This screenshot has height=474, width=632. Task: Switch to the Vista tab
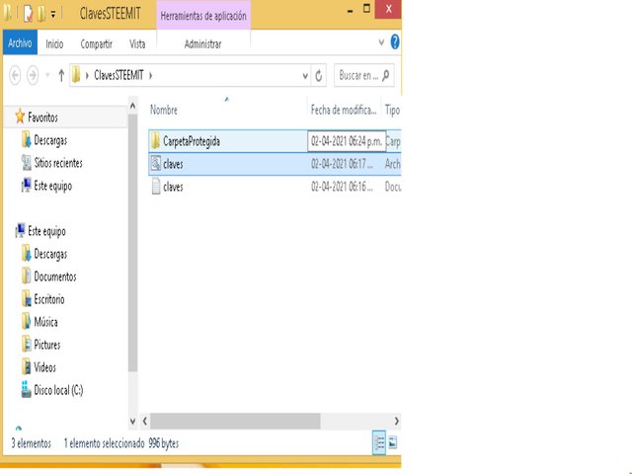(x=137, y=43)
